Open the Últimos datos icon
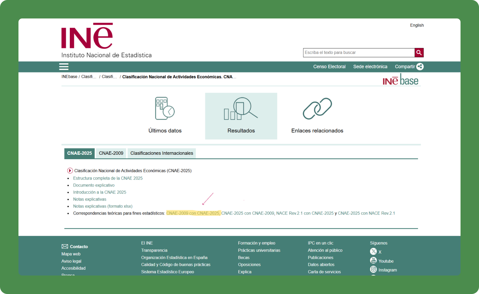The width and height of the screenshot is (479, 294). coord(165,108)
